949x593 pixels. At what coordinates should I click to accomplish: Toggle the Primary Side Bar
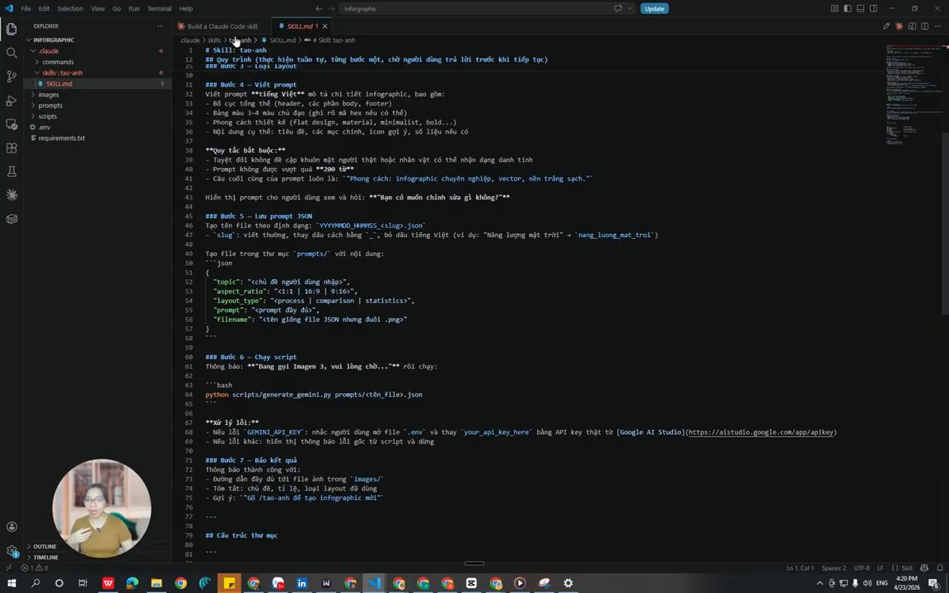click(848, 8)
